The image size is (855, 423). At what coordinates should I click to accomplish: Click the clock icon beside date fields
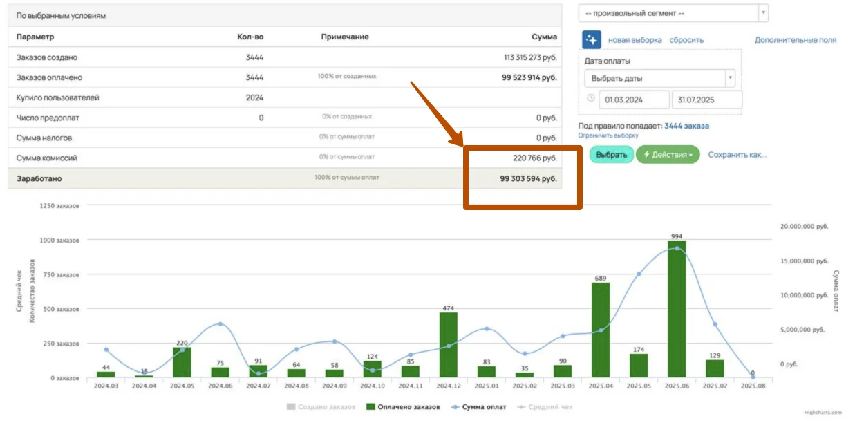tap(590, 98)
